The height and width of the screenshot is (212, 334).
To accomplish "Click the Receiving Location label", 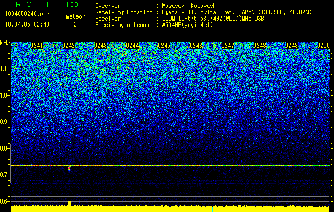I will coord(124,12).
